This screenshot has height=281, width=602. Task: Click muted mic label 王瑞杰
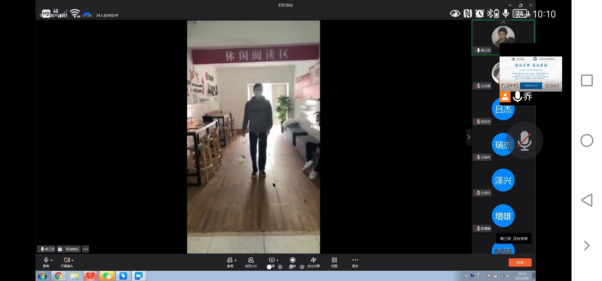[482, 157]
